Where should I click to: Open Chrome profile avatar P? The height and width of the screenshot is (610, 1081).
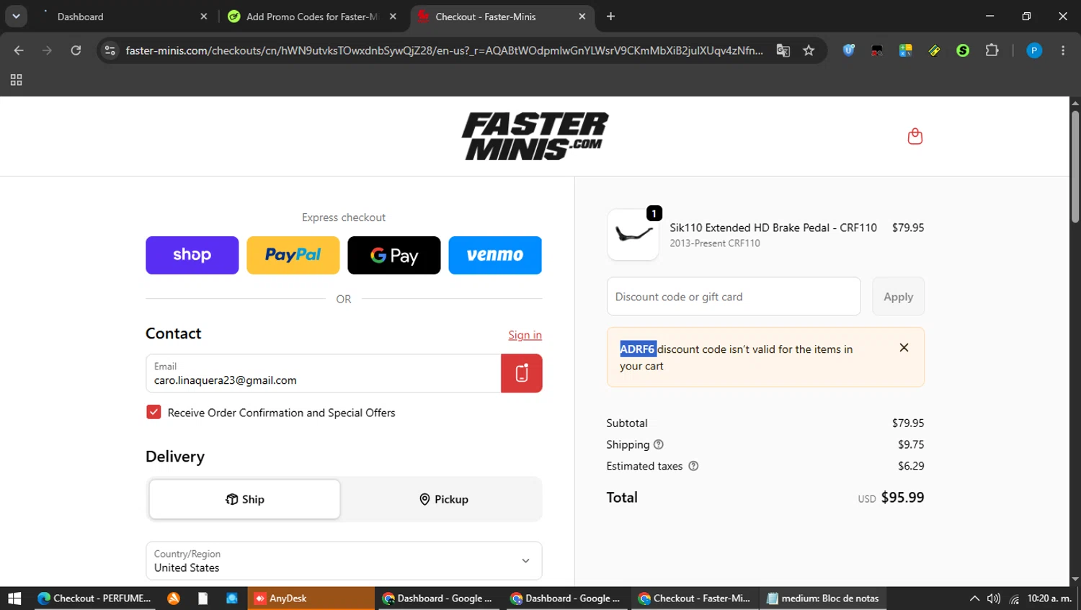pyautogui.click(x=1034, y=50)
